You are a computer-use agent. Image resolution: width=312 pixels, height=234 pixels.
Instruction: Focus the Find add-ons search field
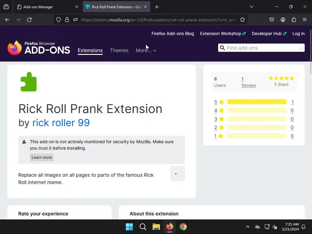pos(261,48)
